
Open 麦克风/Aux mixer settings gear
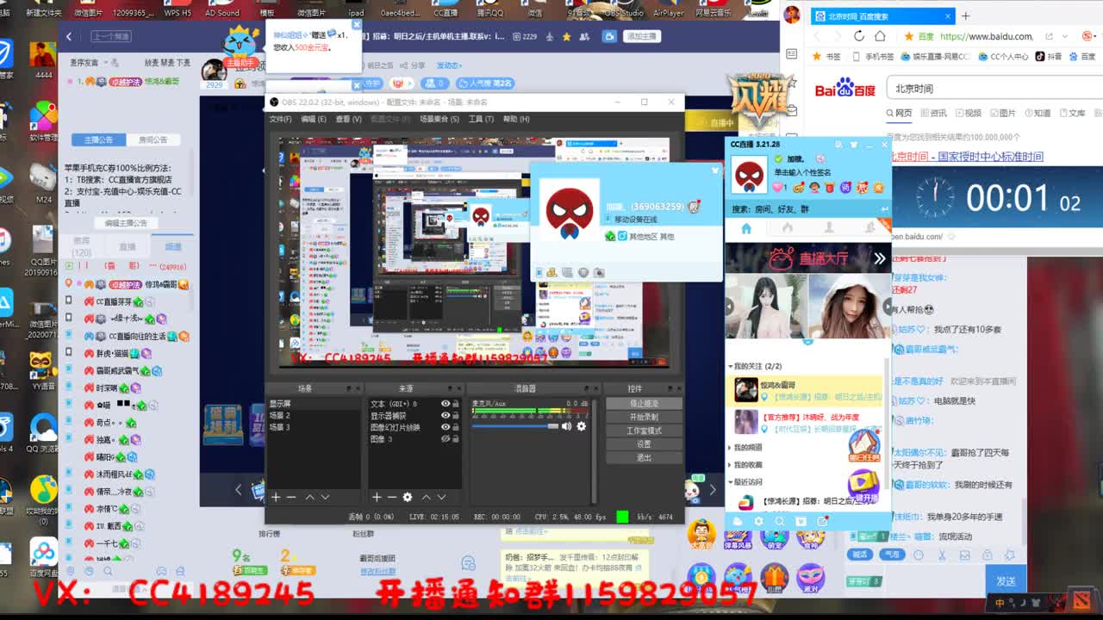click(x=581, y=426)
